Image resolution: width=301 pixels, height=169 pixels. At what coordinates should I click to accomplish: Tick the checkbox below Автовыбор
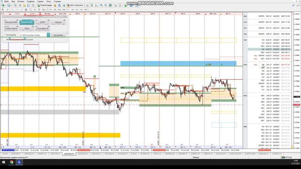pos(5,39)
